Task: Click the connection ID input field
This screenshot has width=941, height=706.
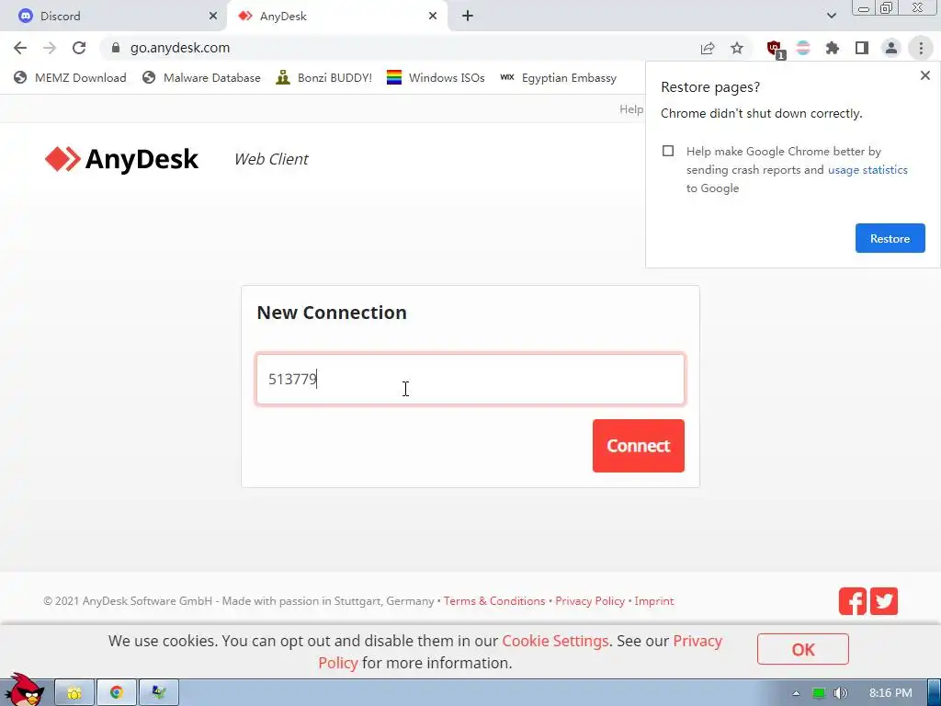Action: tap(470, 380)
